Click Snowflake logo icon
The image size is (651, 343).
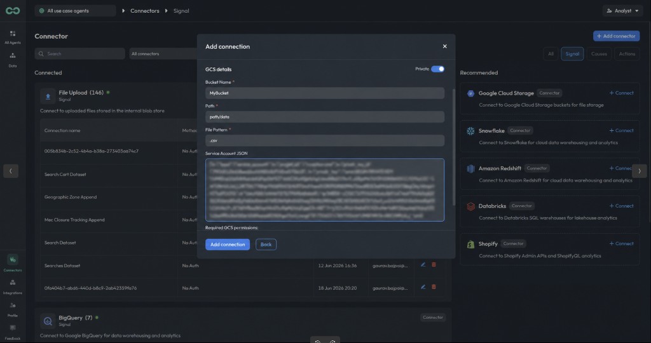(x=470, y=131)
